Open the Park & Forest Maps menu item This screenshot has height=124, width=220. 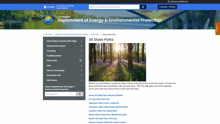tap(56, 70)
